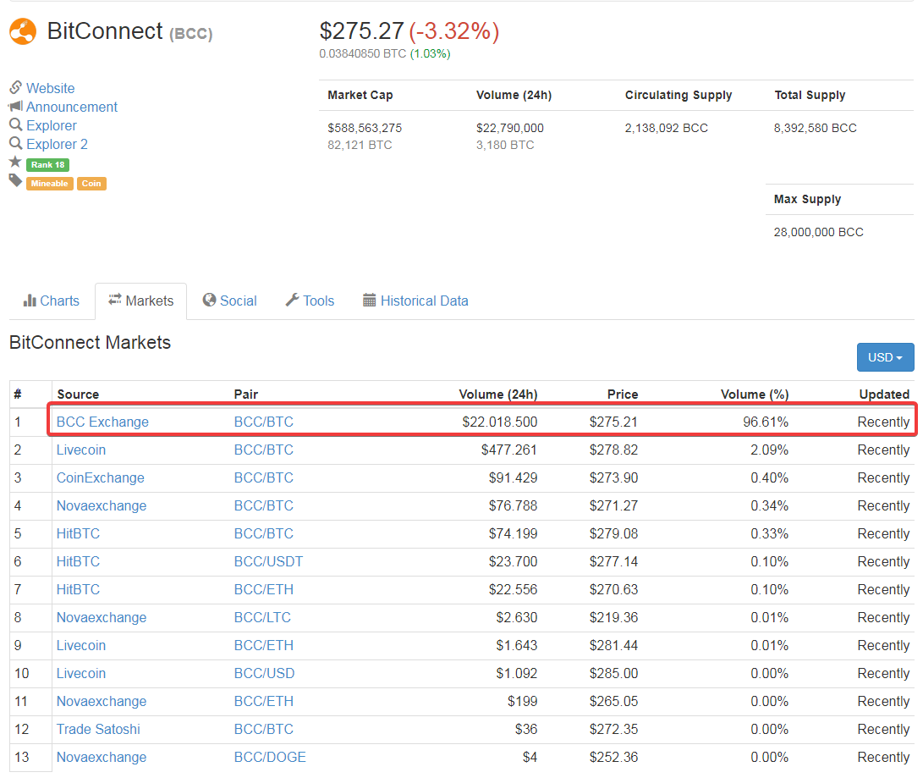Open the Historical Data tab

[415, 301]
